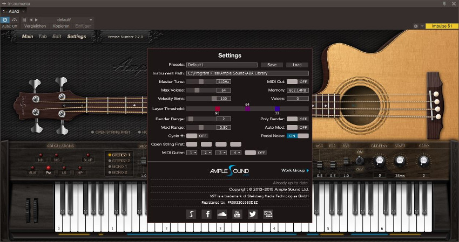Image resolution: width=459 pixels, height=242 pixels.
Task: Click the KVR forum icon
Action: coord(268,214)
